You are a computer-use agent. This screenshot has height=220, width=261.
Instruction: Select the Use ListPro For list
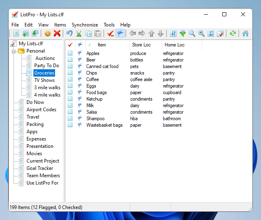click(x=42, y=183)
